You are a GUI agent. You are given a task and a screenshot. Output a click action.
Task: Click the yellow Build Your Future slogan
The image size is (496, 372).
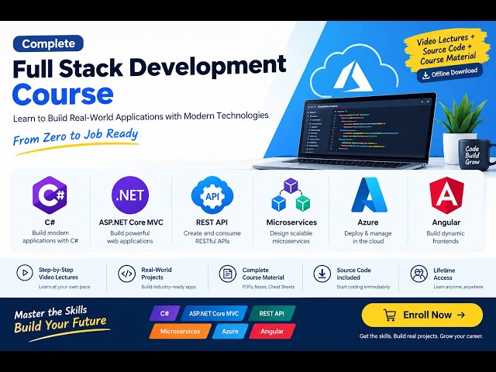pyautogui.click(x=60, y=324)
